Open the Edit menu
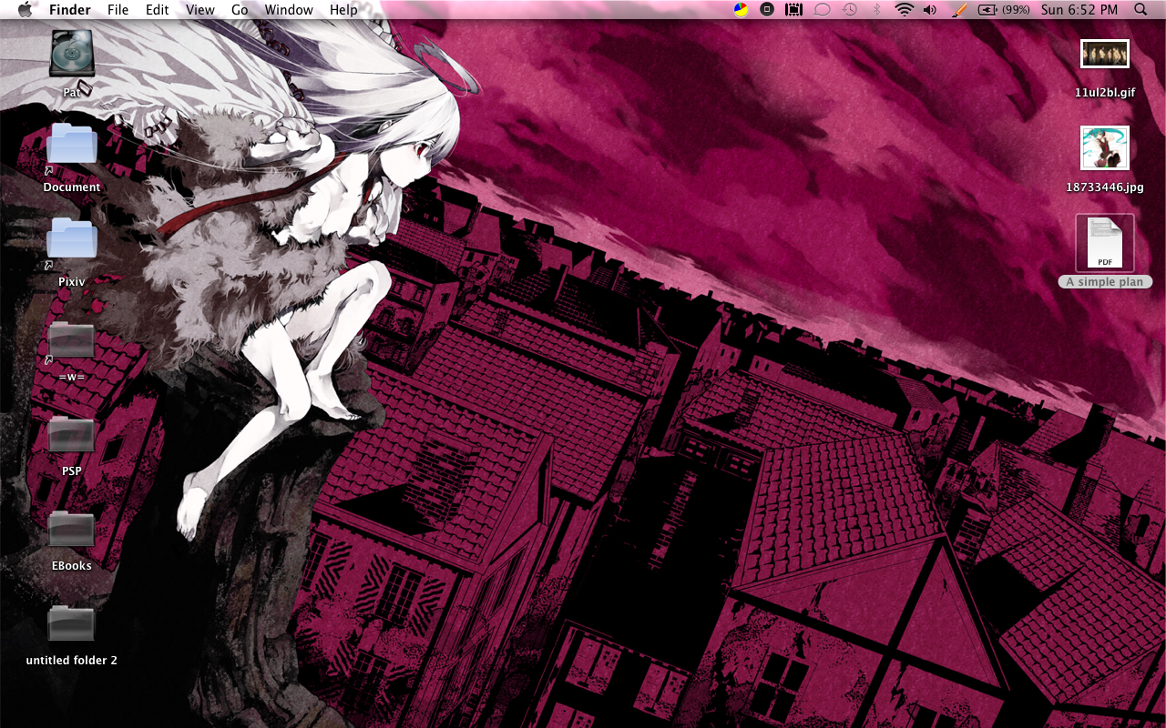 158,10
